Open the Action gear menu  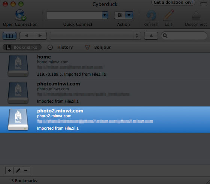pyautogui.click(x=120, y=15)
